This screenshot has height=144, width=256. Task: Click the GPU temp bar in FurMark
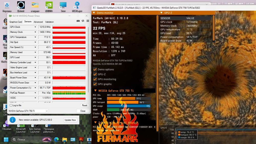pyautogui.click(x=129, y=99)
